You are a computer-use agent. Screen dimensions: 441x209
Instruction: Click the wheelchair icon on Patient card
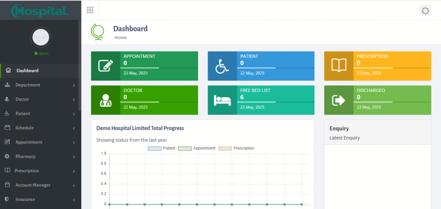tap(222, 66)
